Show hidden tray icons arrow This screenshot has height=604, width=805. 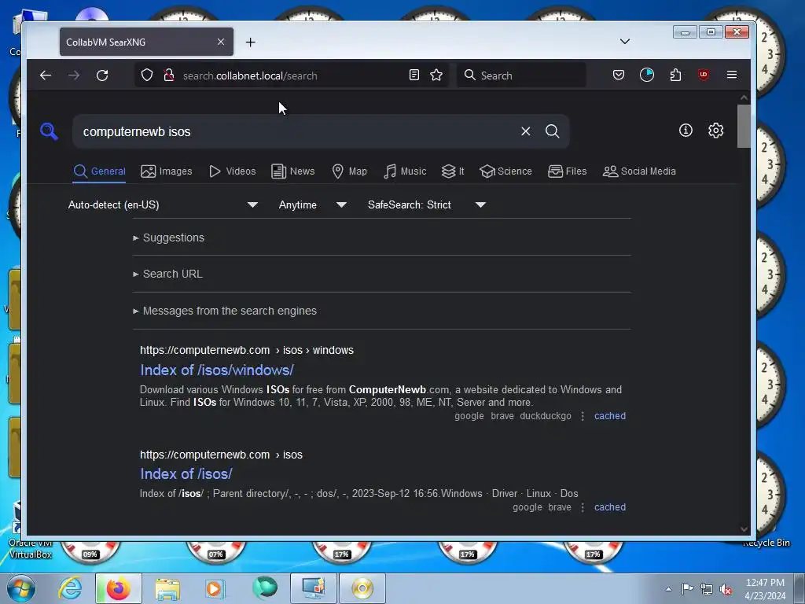[x=668, y=589]
